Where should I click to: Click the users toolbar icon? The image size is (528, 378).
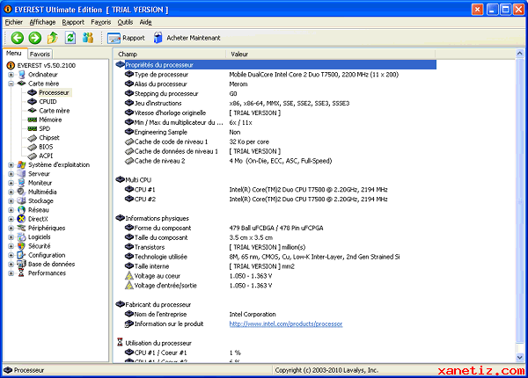point(88,38)
